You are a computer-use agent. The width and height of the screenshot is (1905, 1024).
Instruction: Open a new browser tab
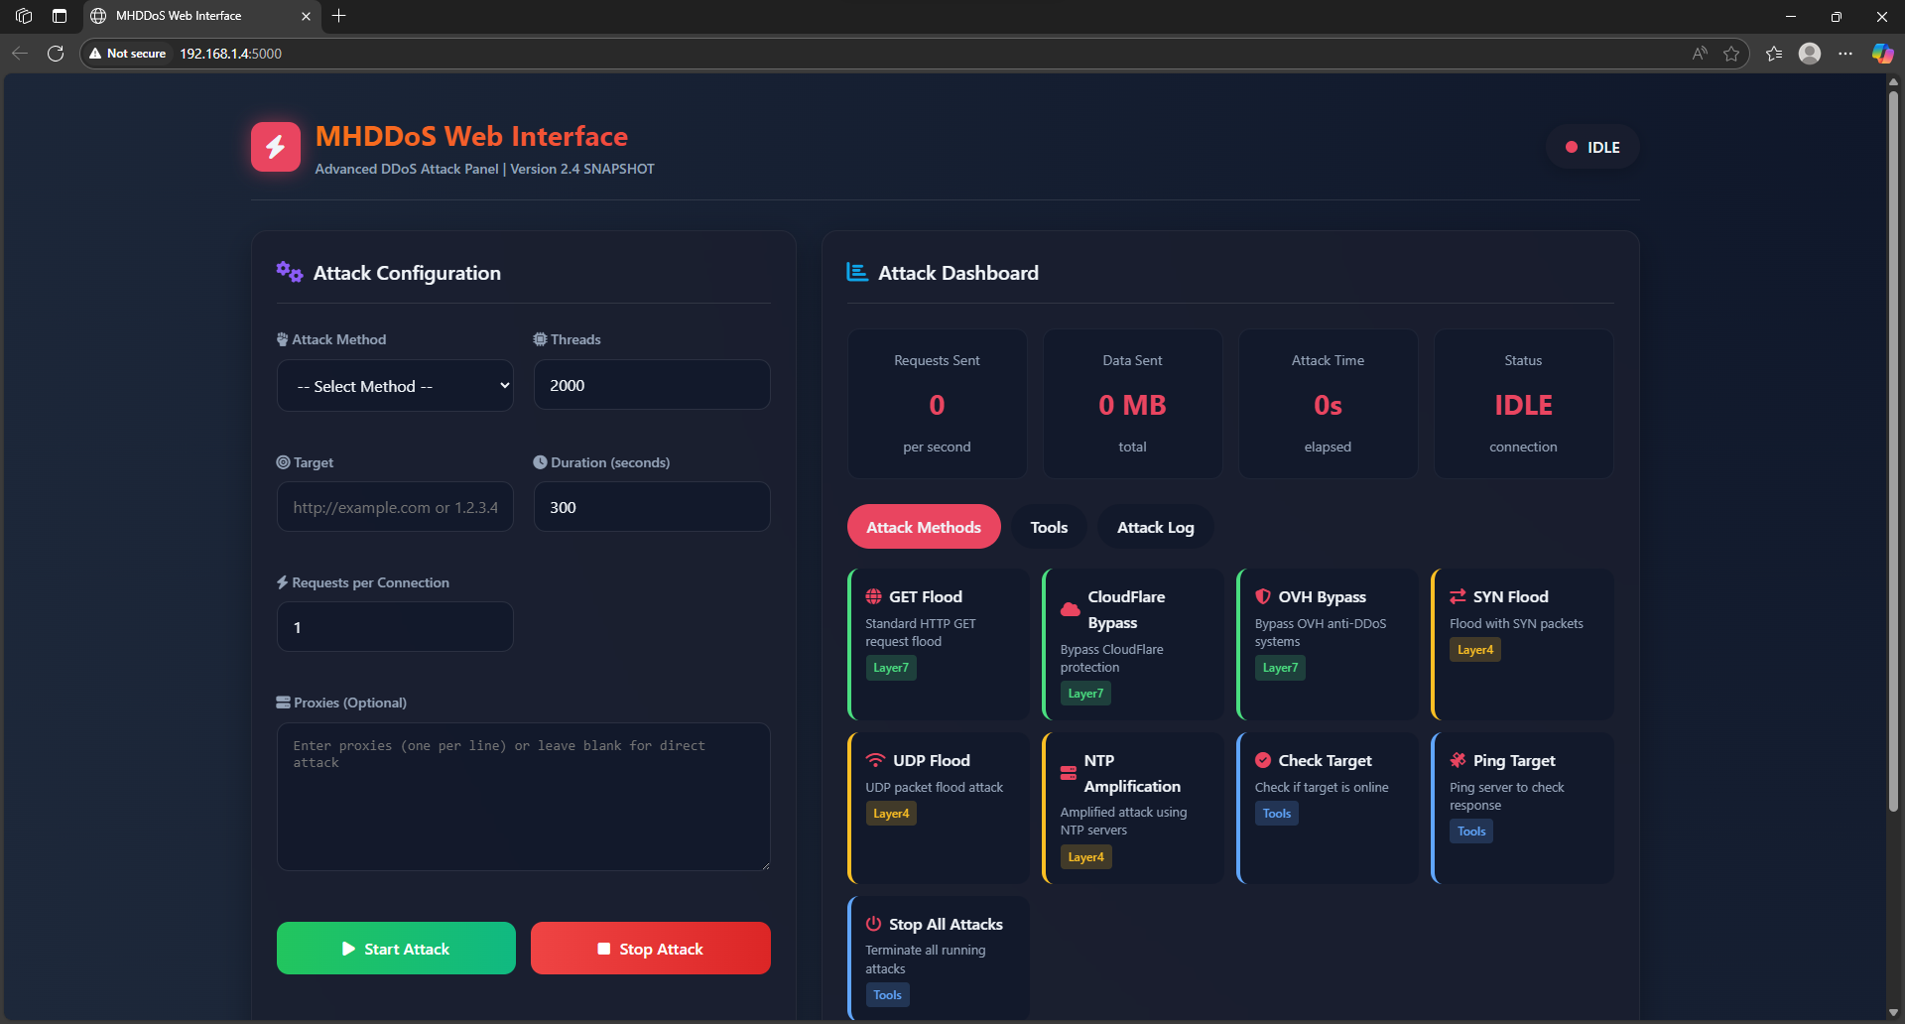click(x=338, y=16)
